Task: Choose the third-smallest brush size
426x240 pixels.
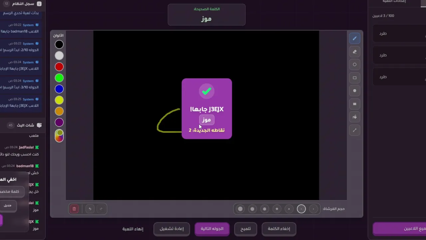Action: (289, 209)
